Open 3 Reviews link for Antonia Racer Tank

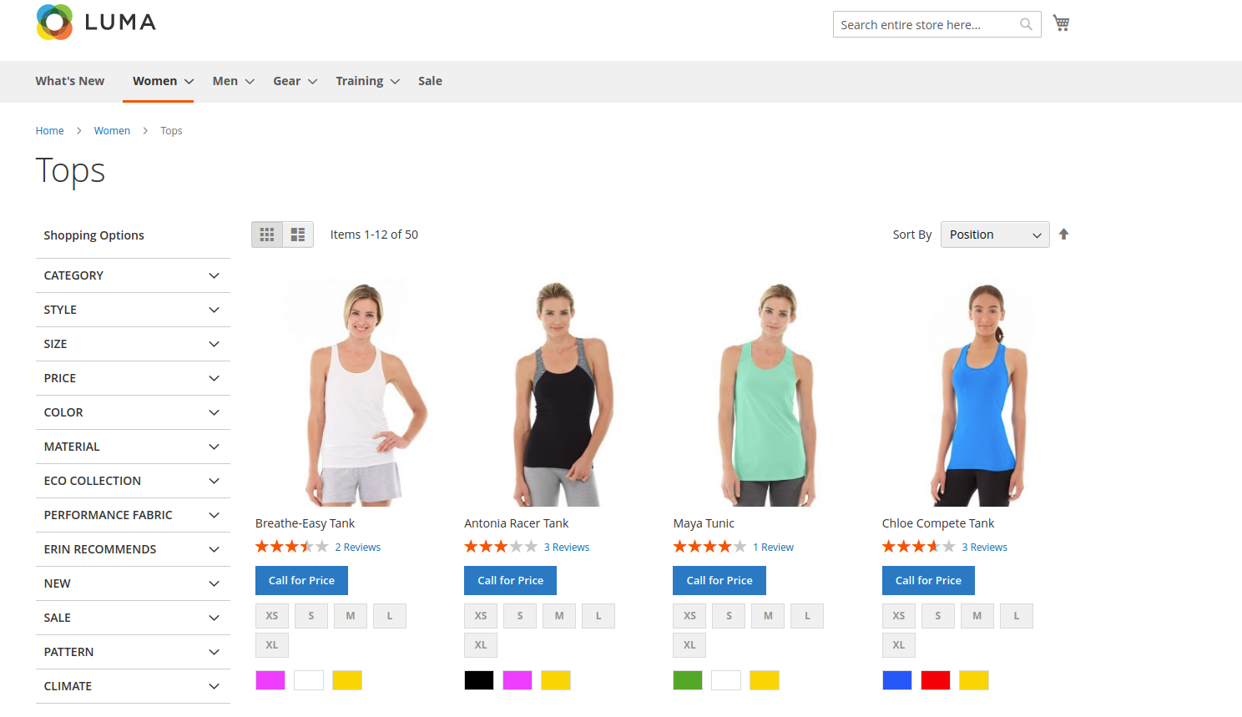pos(566,548)
